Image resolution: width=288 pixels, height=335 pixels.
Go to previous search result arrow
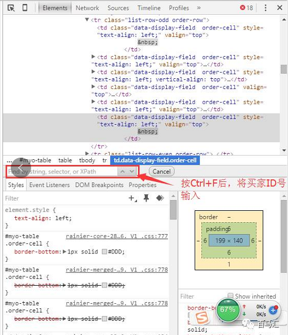pos(122,171)
